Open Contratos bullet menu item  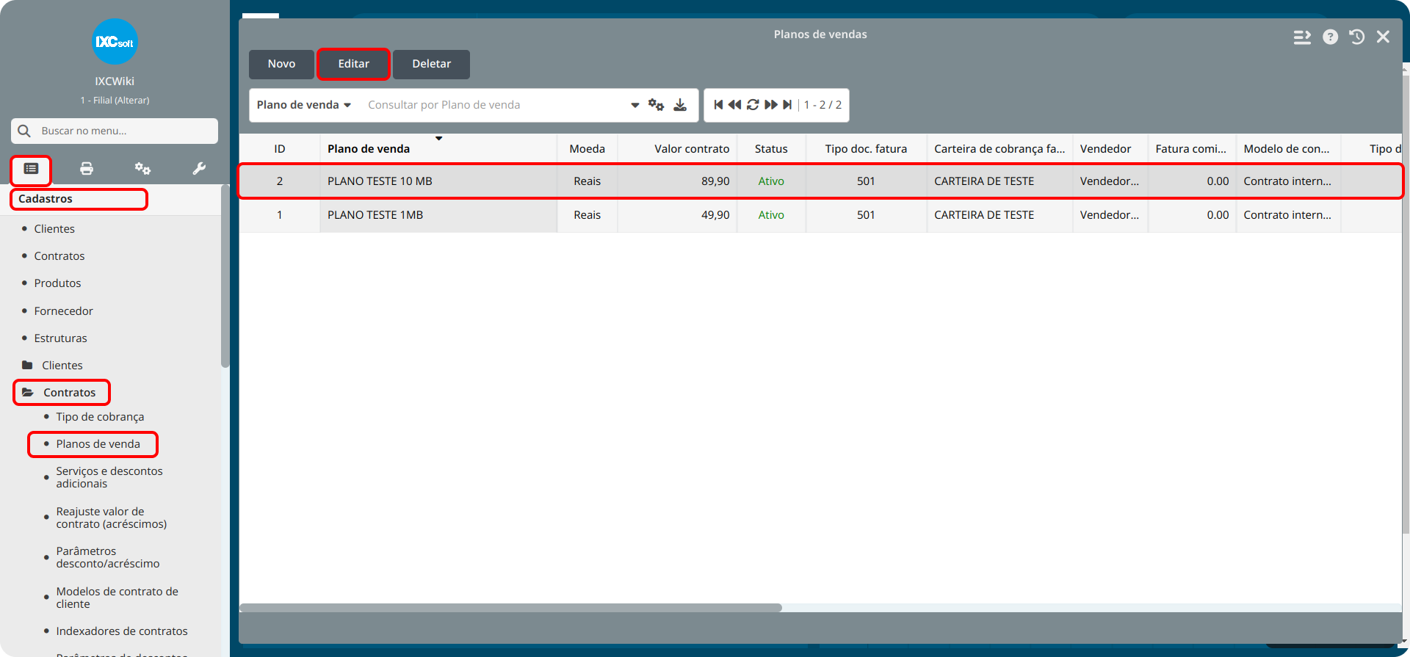coord(59,256)
